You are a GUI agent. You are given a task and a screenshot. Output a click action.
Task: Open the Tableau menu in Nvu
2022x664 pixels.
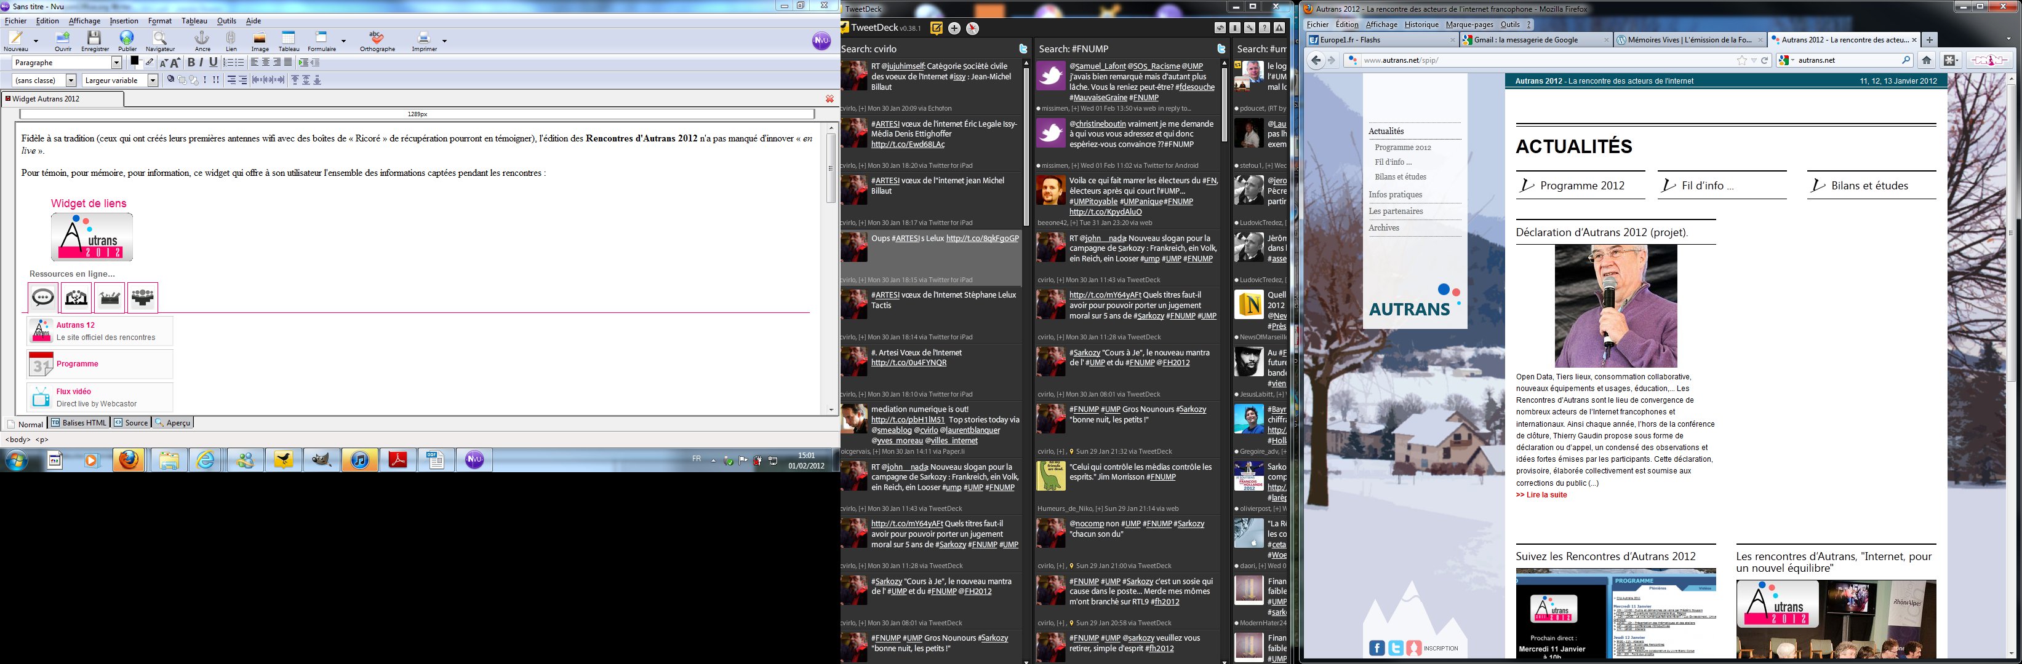point(194,21)
